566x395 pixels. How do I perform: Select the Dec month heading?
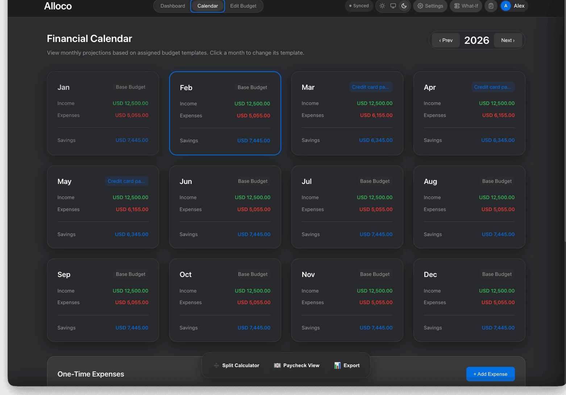[430, 274]
